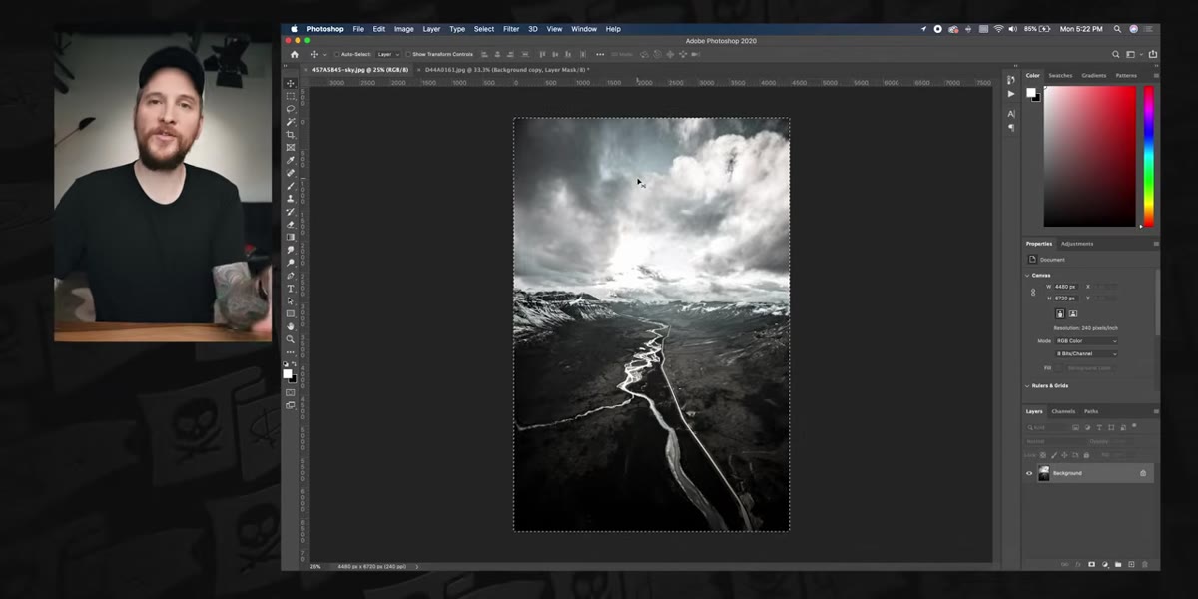This screenshot has height=599, width=1198.
Task: Select the Lasso tool
Action: click(x=291, y=109)
